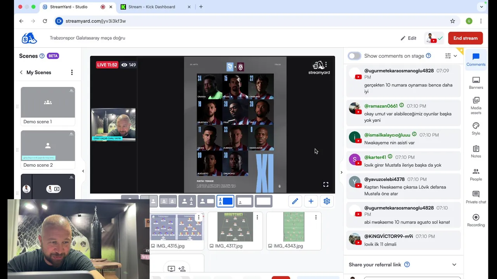497x279 pixels.
Task: Click the BETA badge
Action: pos(53,56)
